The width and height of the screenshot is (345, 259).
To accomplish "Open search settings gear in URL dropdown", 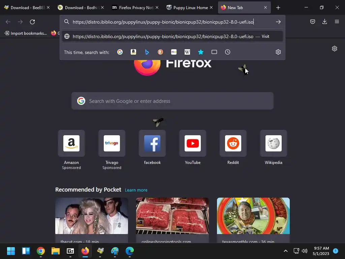I will tap(278, 52).
